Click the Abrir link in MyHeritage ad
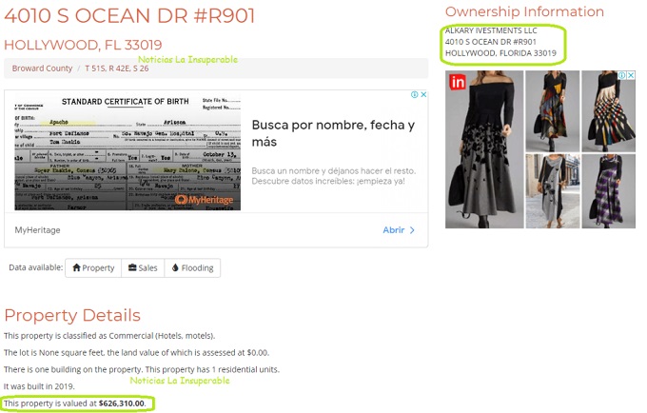The height and width of the screenshot is (413, 647). pyautogui.click(x=393, y=229)
